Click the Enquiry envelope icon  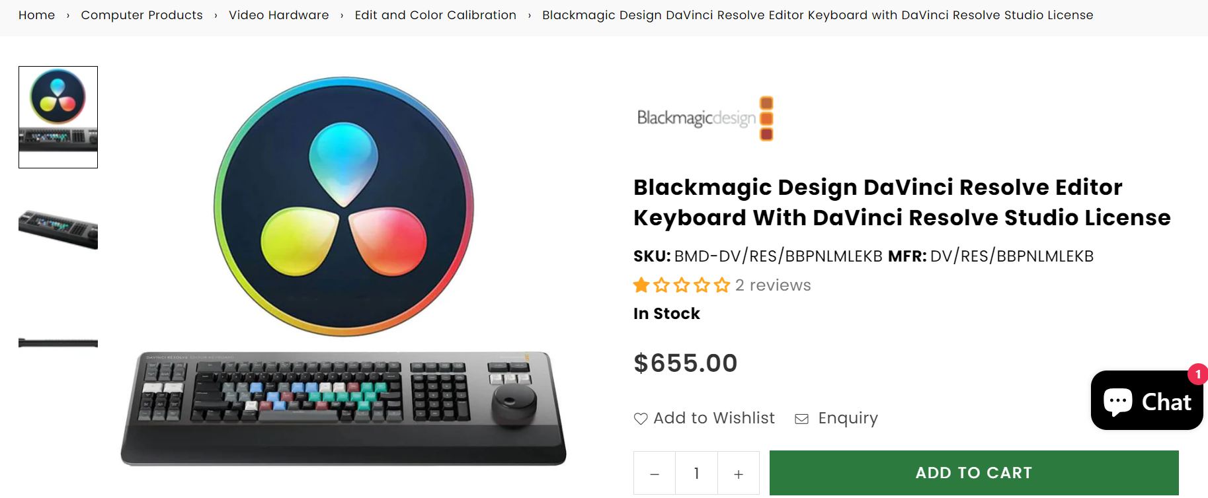[801, 419]
